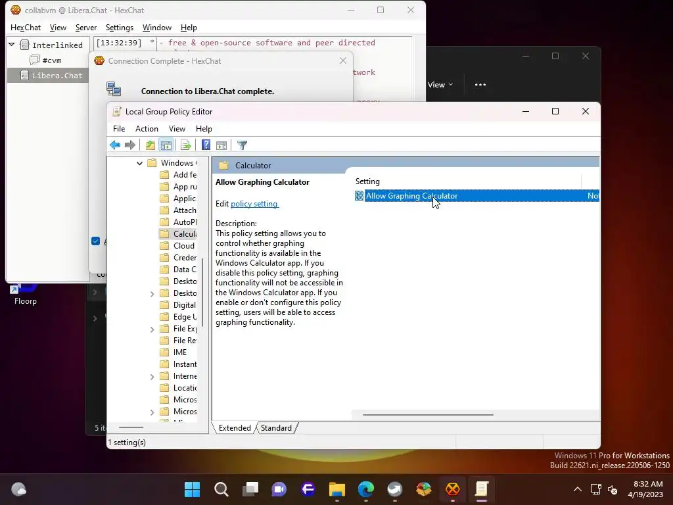Screen dimensions: 673x505
Task: Open the Settings menu in HexChat
Action: point(120,28)
